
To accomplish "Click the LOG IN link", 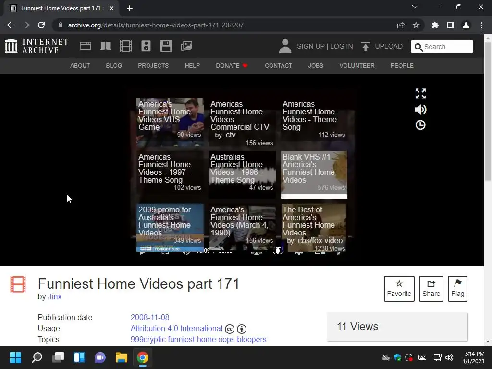I will (x=342, y=47).
